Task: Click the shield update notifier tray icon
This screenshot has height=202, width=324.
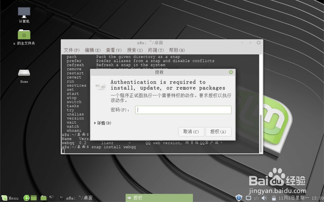Action: [239, 198]
